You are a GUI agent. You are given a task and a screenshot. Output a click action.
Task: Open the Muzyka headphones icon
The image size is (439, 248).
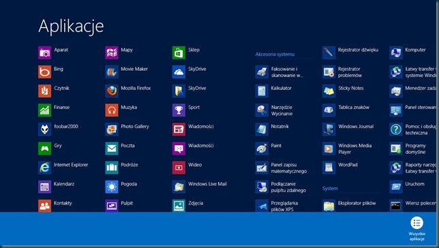(112, 110)
